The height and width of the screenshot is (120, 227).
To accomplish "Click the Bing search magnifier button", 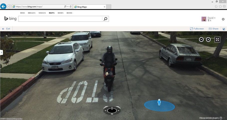I will [105, 19].
